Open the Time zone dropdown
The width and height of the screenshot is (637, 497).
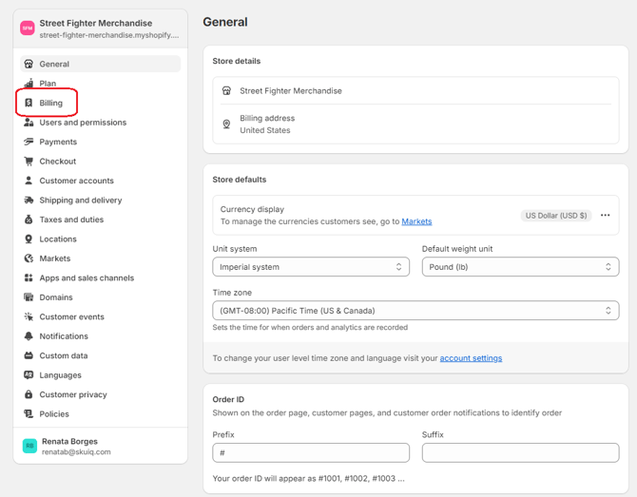(415, 311)
